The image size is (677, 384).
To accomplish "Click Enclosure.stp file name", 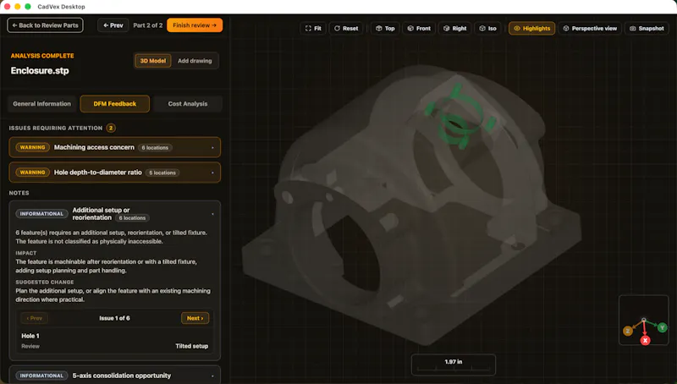I will (40, 70).
